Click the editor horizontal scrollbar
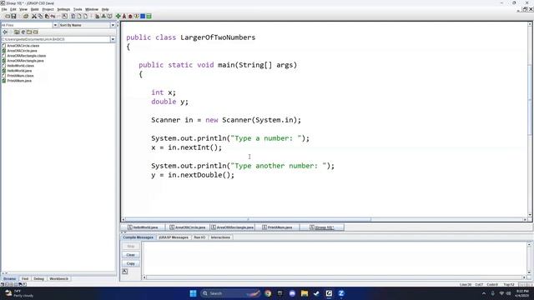This screenshot has width=534, height=300. (325, 220)
